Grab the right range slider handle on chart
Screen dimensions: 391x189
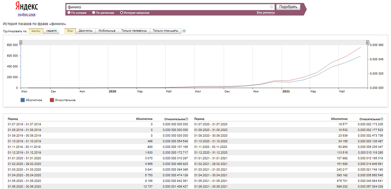[368, 42]
